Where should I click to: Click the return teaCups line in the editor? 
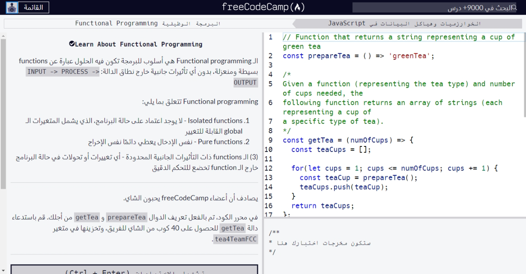click(322, 206)
